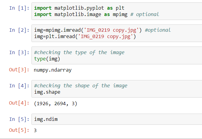Click the output value 3 of cell 5
This screenshot has width=202, height=139.
tap(35, 130)
